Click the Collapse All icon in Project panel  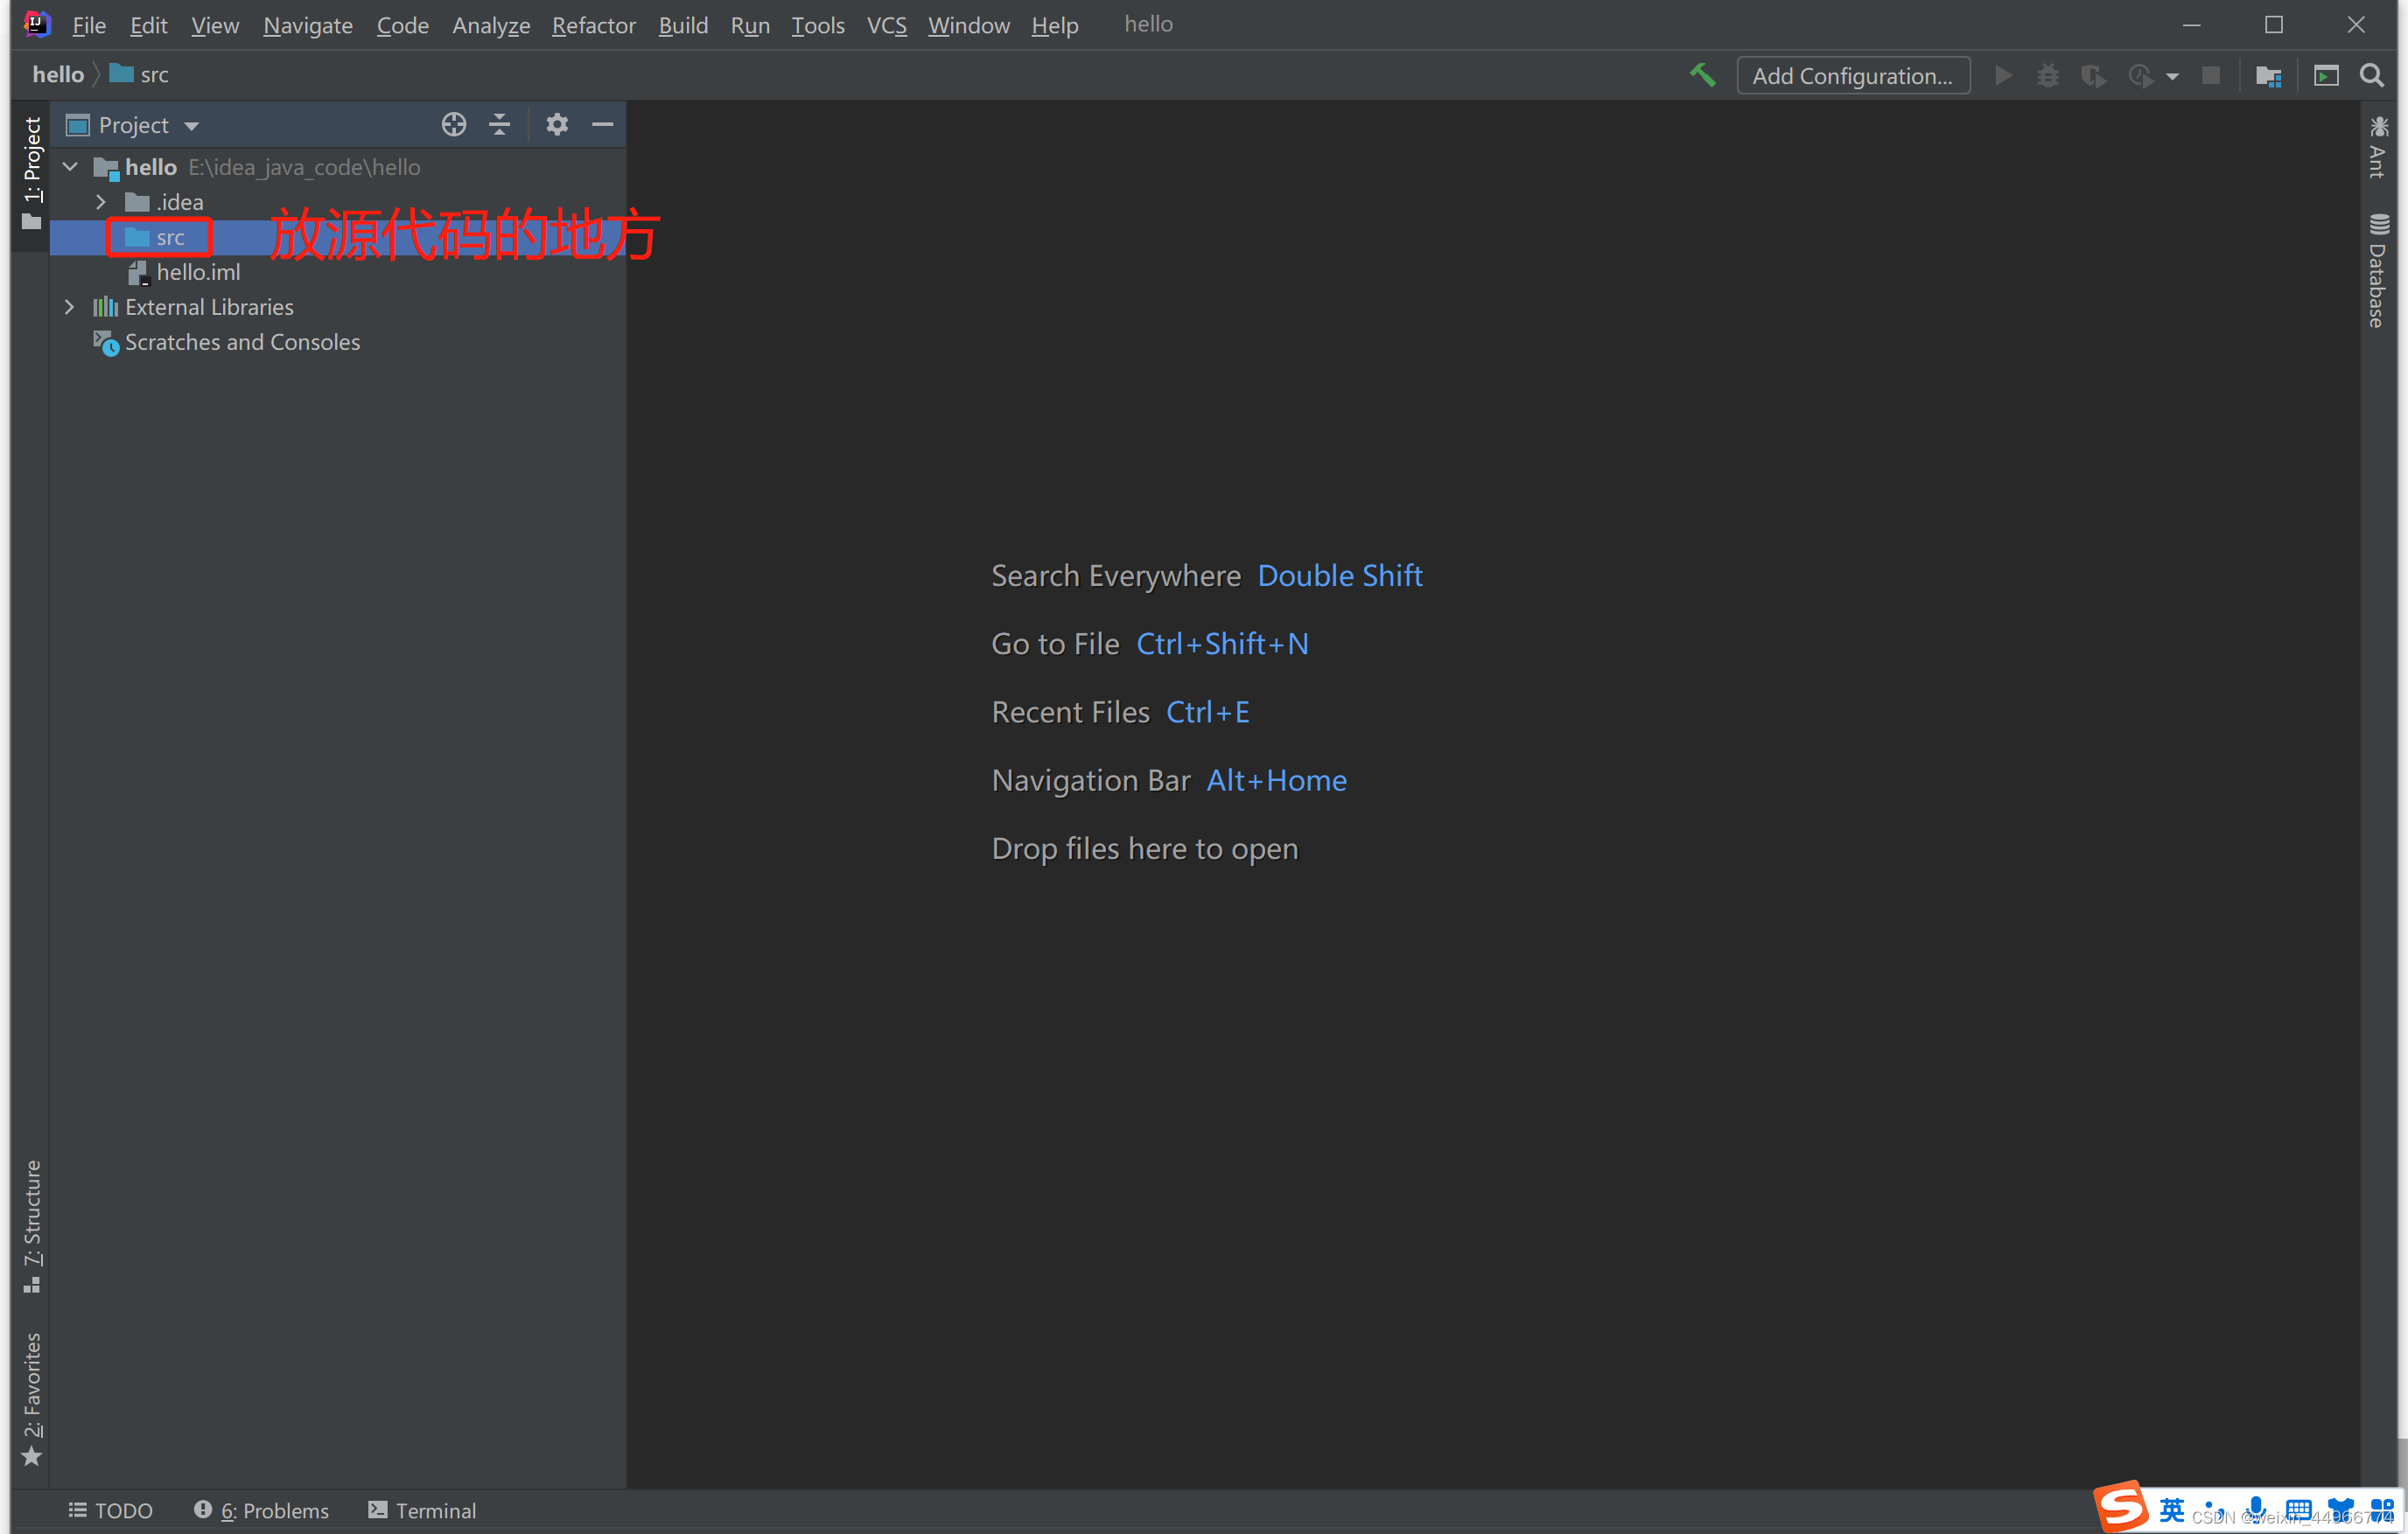pyautogui.click(x=499, y=125)
